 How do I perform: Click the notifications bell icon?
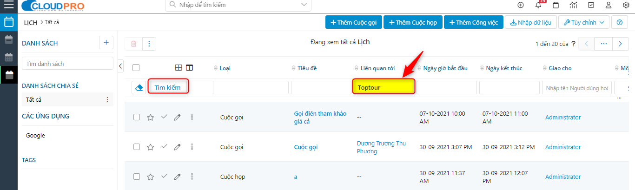pos(538,5)
